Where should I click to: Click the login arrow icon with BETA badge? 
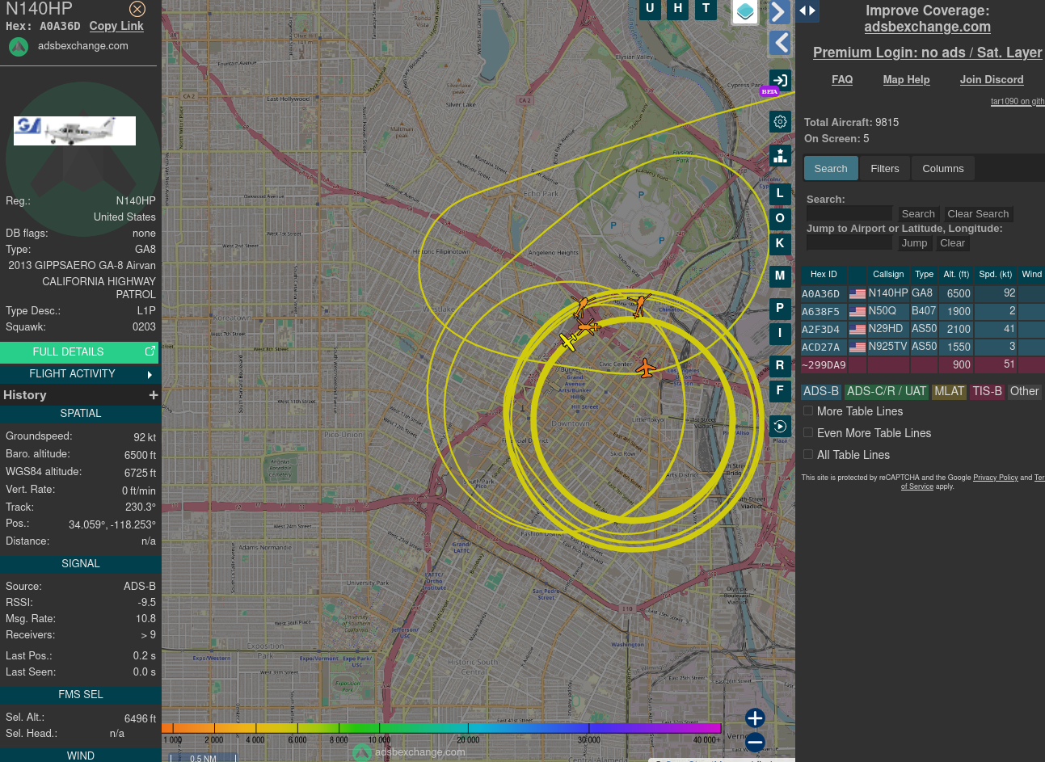point(779,81)
